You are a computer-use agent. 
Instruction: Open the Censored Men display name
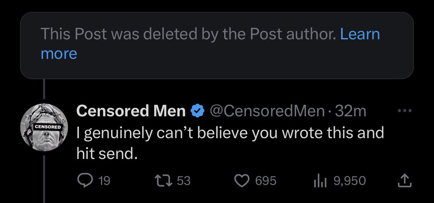point(131,112)
